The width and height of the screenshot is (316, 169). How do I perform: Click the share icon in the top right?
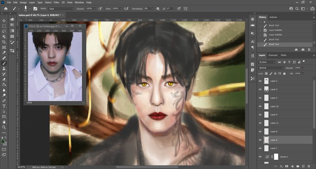[x=312, y=9]
